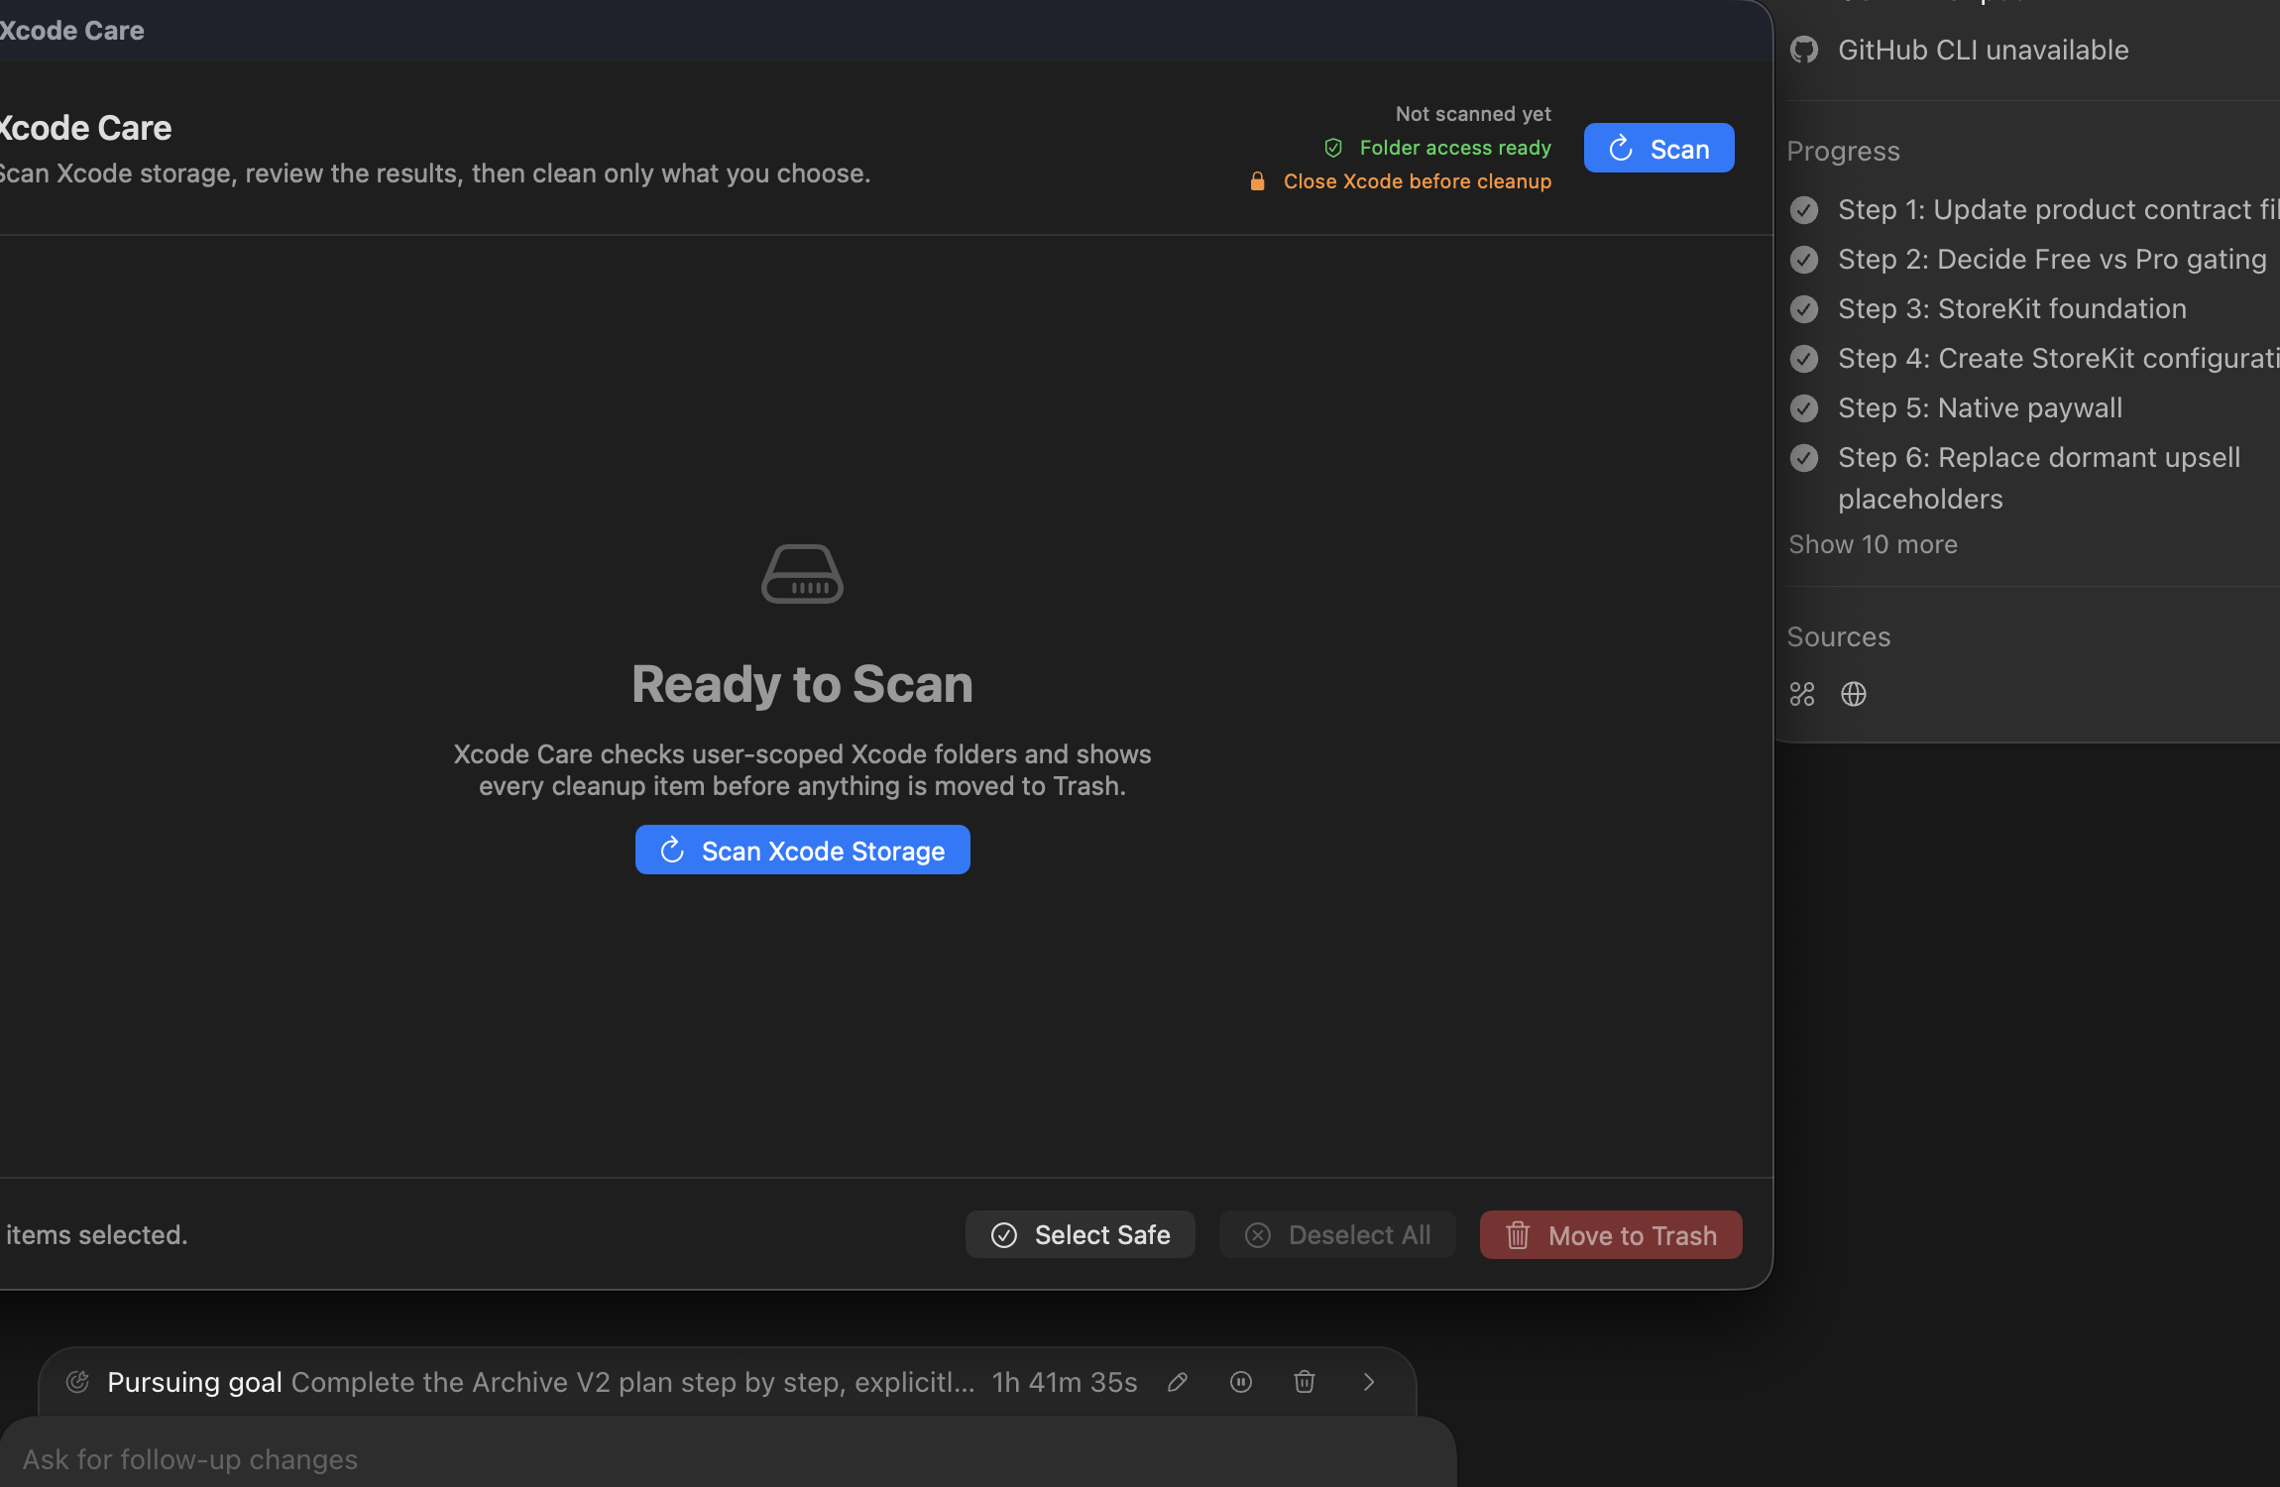This screenshot has width=2280, height=1487.
Task: Pause the pursuing goal with pause icon
Action: pyautogui.click(x=1241, y=1382)
